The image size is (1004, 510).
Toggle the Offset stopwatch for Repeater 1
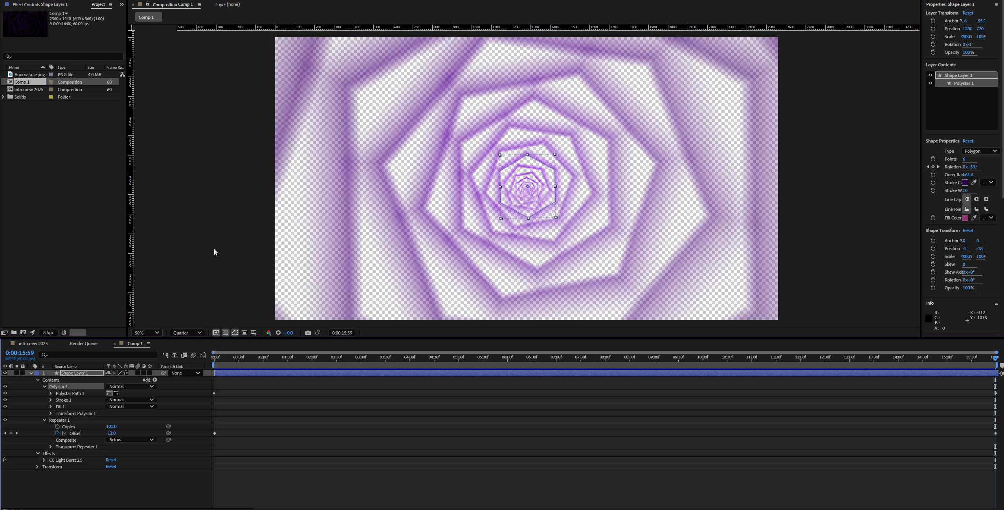pos(57,433)
